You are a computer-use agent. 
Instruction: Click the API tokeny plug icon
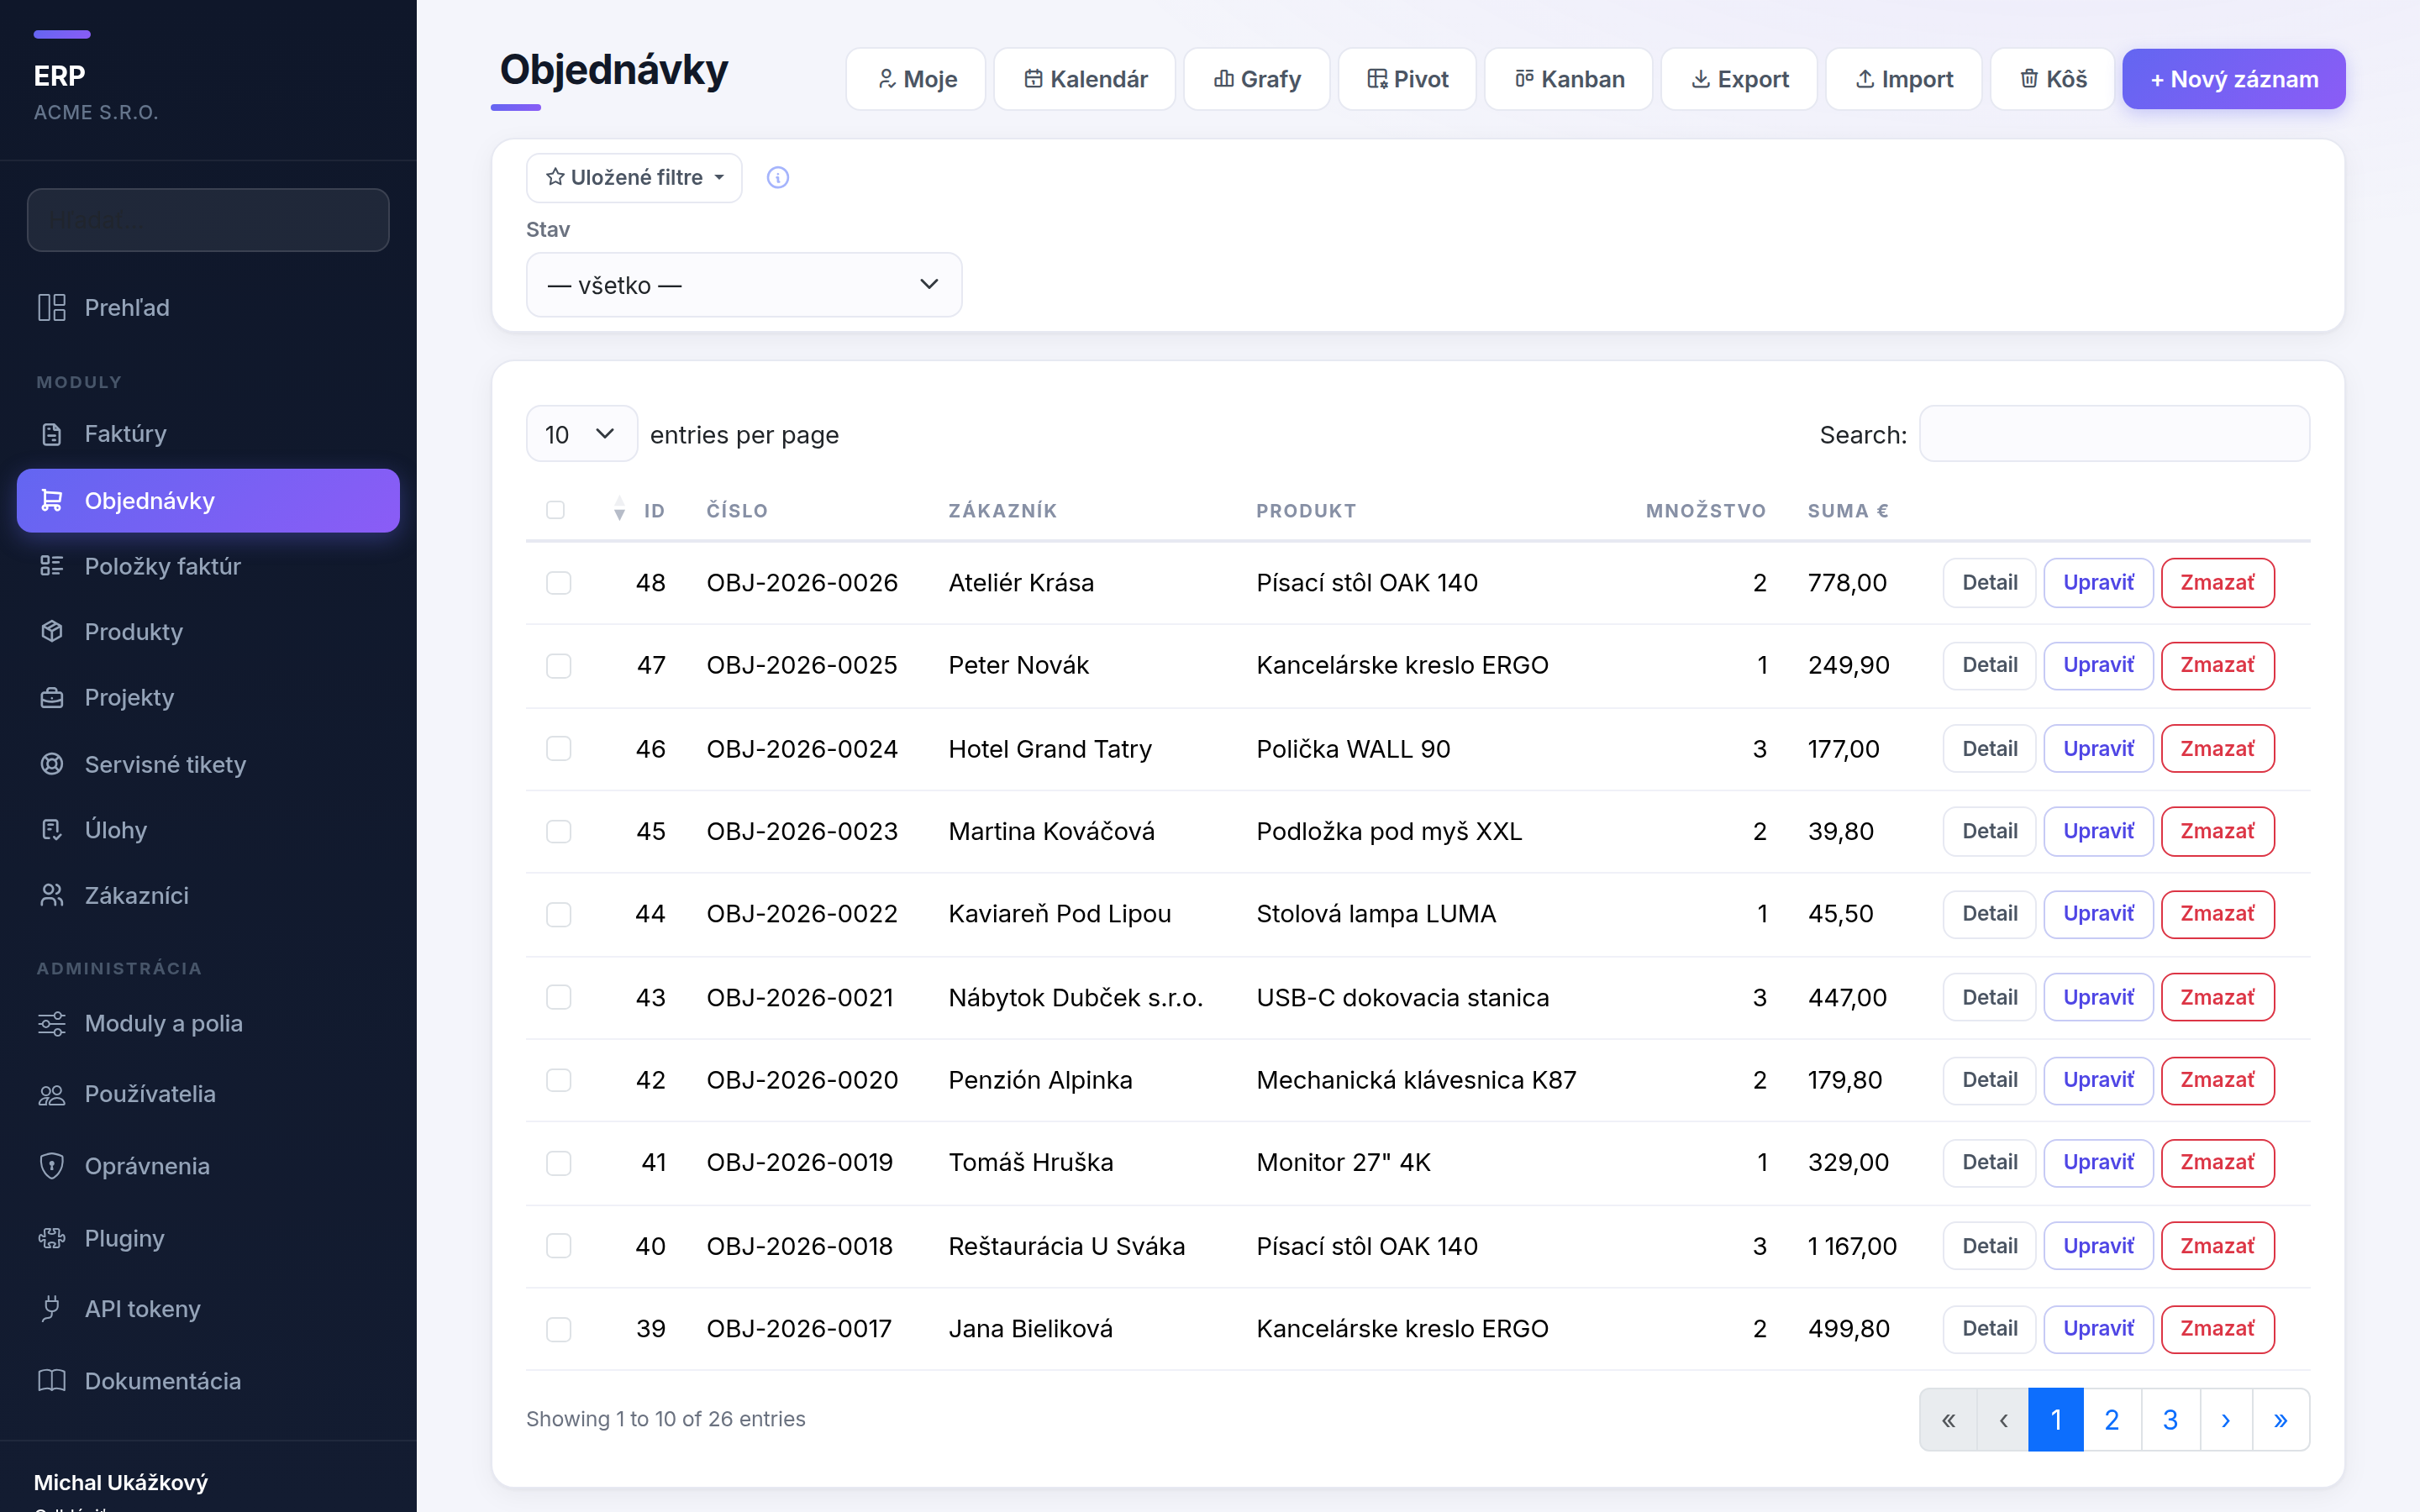click(x=52, y=1308)
